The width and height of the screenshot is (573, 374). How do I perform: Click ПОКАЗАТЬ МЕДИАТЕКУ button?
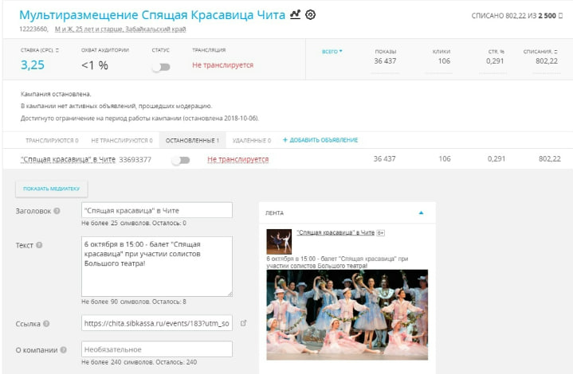click(52, 189)
